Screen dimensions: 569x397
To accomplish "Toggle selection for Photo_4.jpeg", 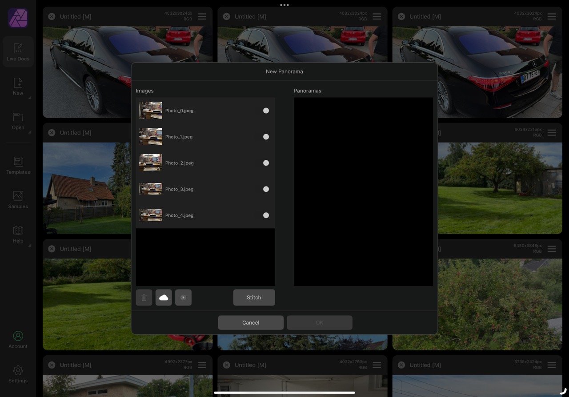I will coord(266,215).
